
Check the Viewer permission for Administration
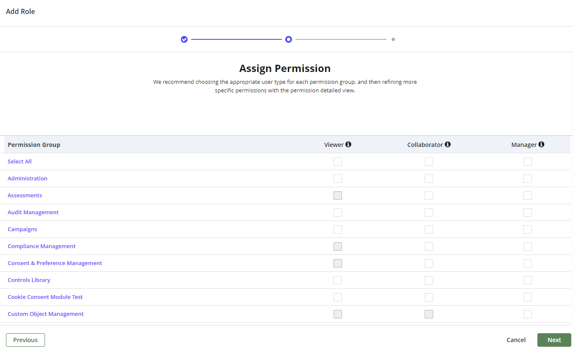pos(337,178)
